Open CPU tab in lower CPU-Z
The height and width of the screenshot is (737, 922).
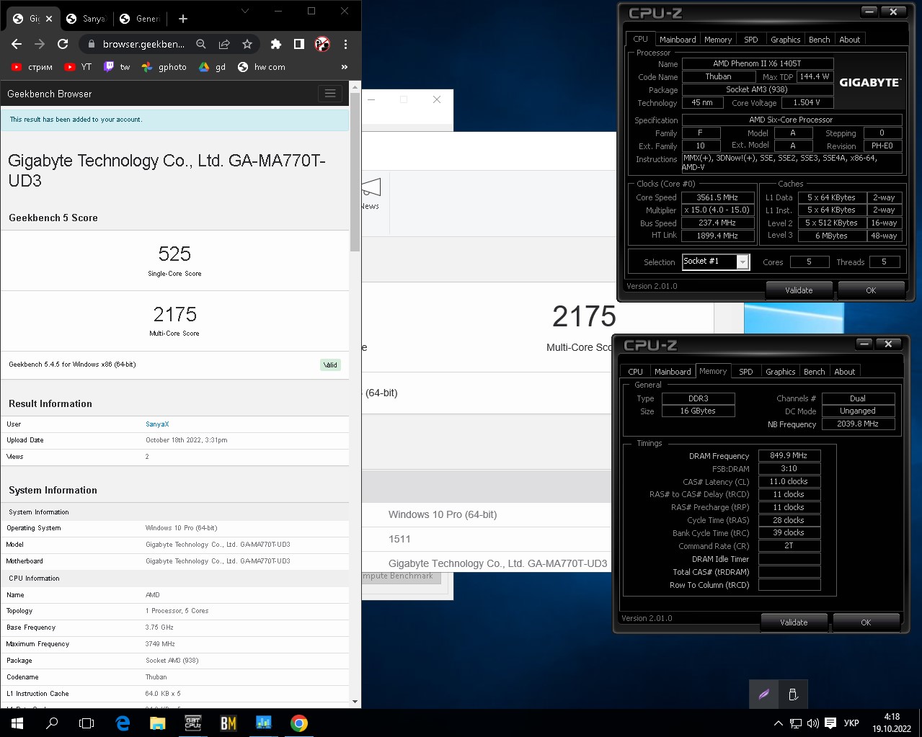(x=636, y=372)
